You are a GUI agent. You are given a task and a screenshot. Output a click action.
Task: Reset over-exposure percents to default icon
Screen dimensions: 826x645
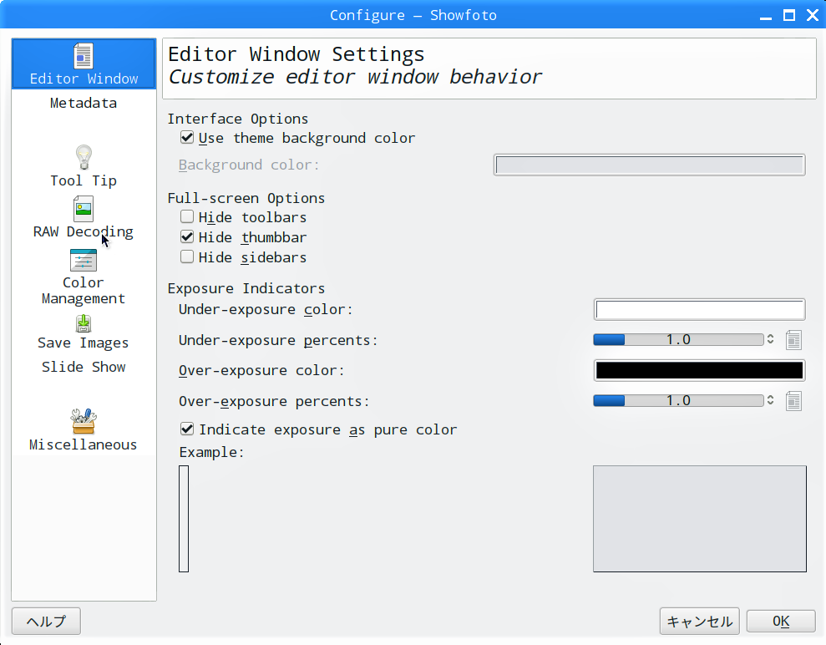[x=793, y=401]
